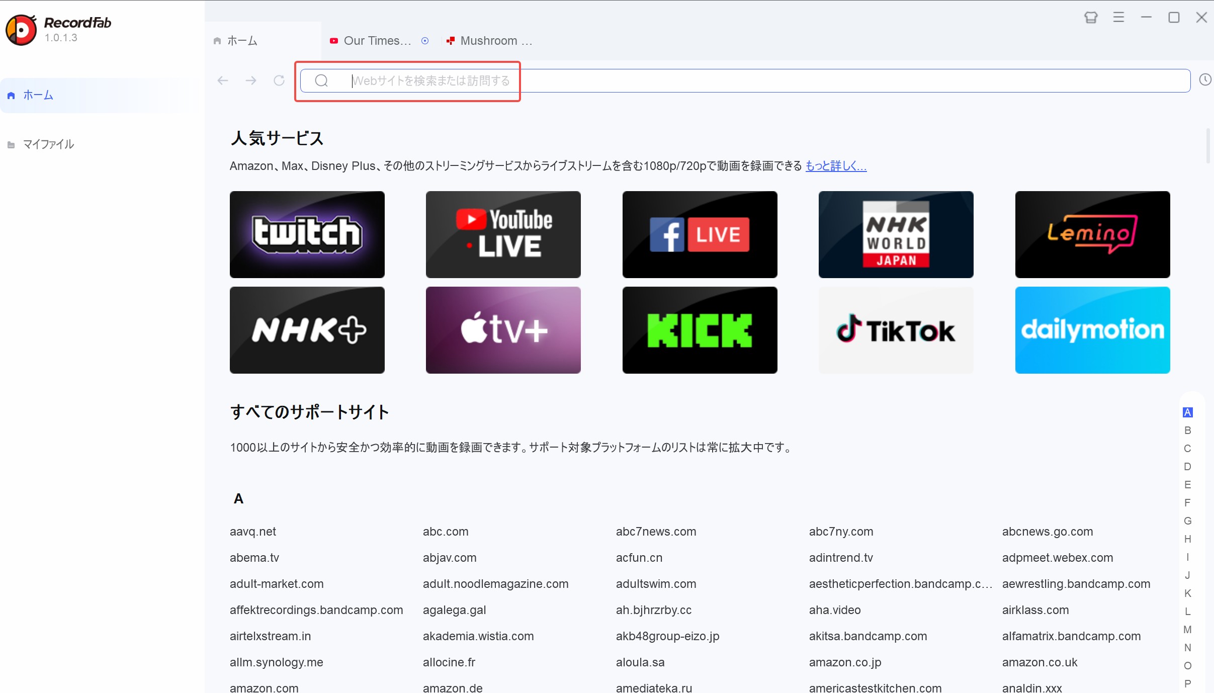Viewport: 1214px width, 693px height.
Task: Jump to letter K in index
Action: (x=1187, y=593)
